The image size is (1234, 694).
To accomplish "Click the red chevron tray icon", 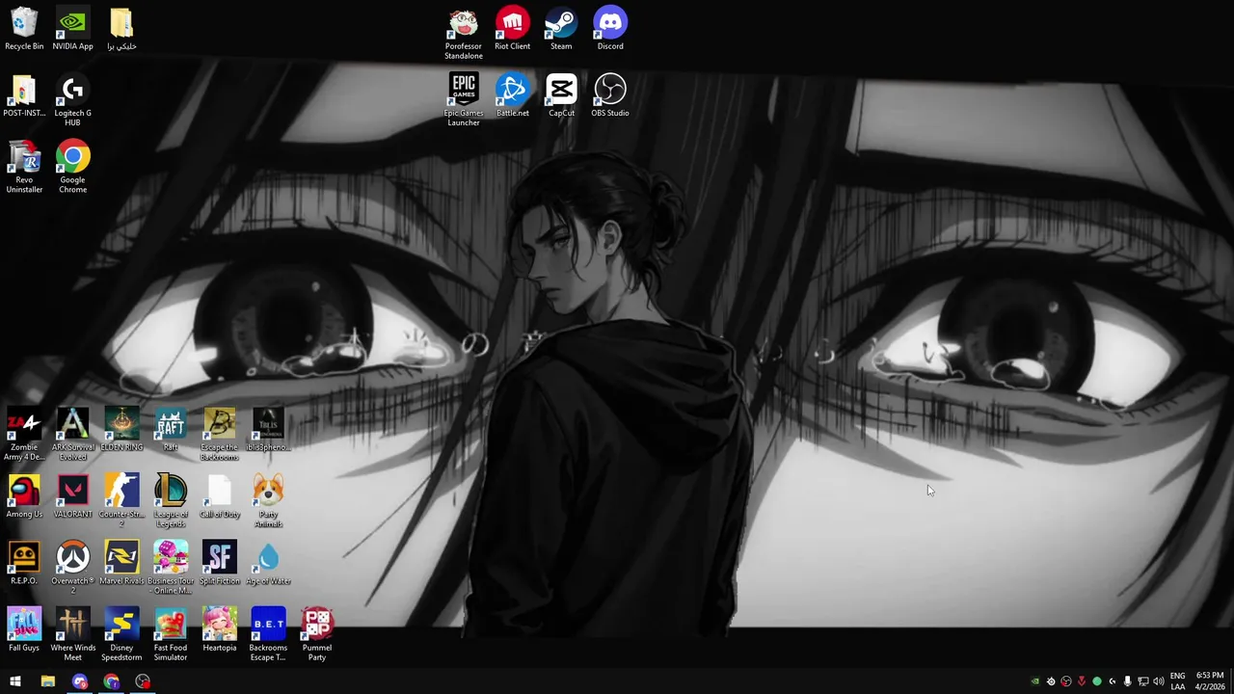I will (1082, 681).
